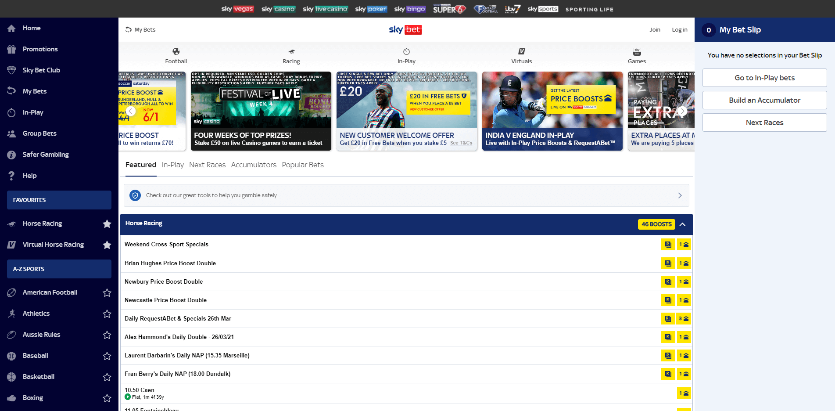Open the Log in page

pyautogui.click(x=679, y=29)
